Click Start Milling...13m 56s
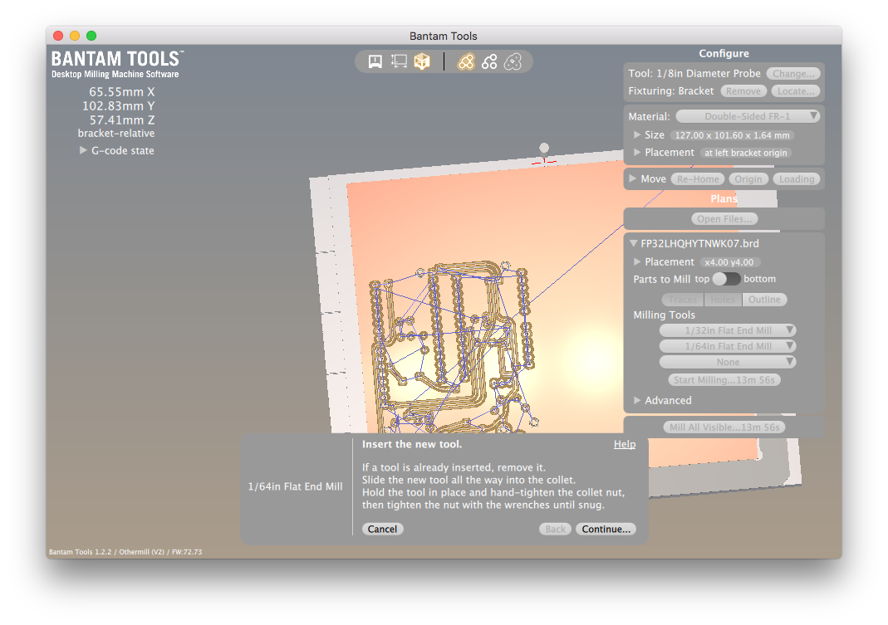 724,380
